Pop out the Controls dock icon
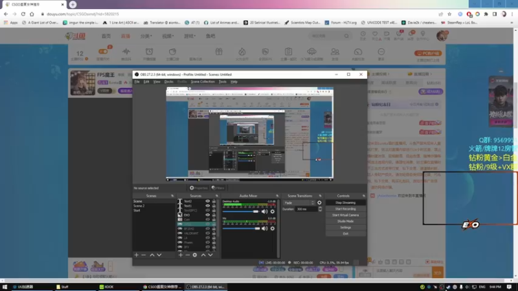 pos(364,196)
